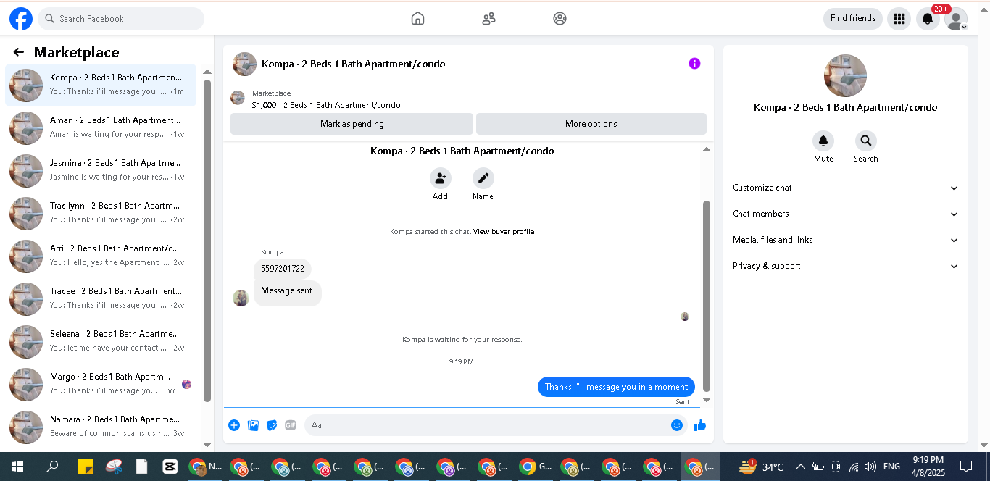This screenshot has width=990, height=481.
Task: Click More options button
Action: point(591,124)
